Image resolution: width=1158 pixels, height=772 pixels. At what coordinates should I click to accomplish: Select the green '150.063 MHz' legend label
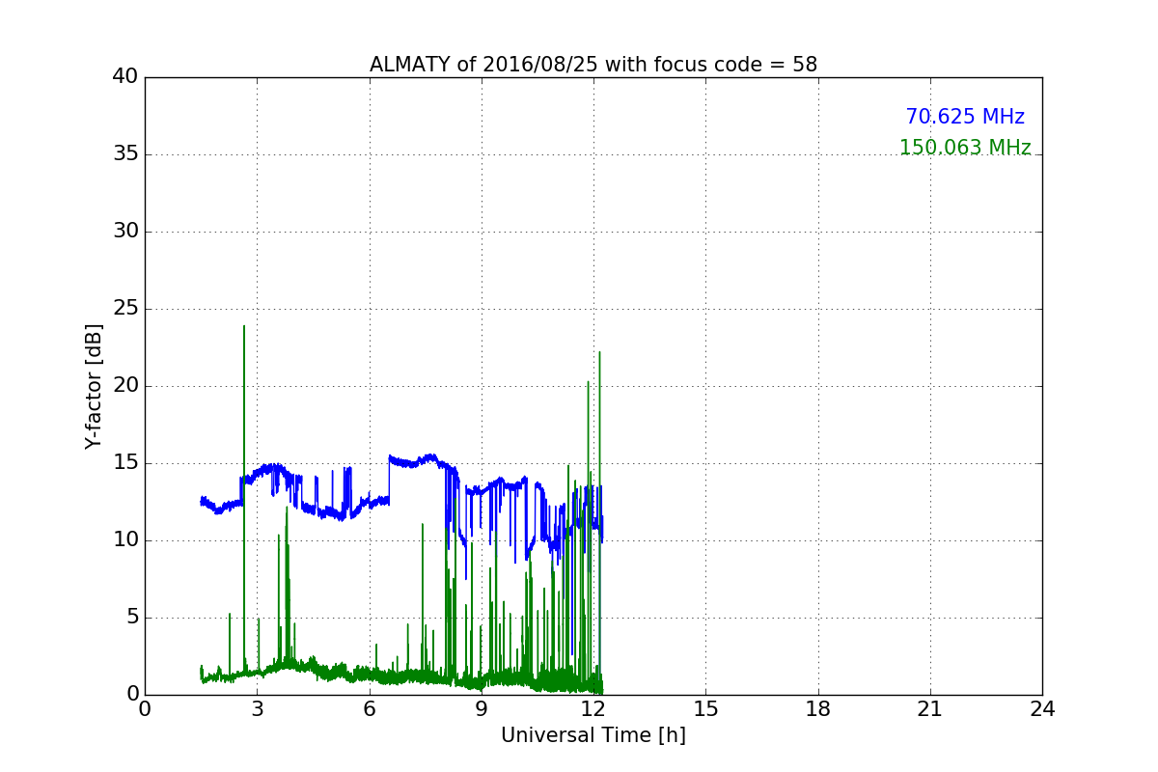point(965,148)
